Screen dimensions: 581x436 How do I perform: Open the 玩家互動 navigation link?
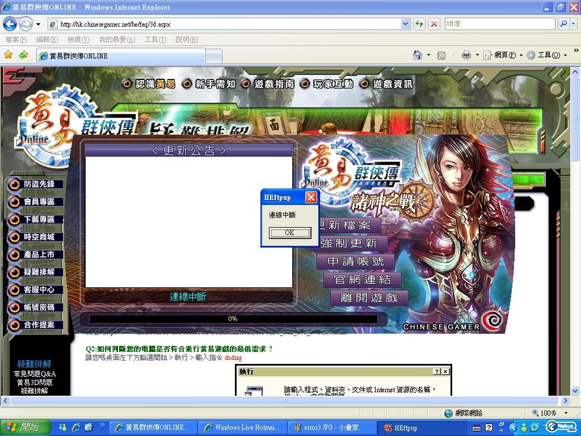click(326, 84)
